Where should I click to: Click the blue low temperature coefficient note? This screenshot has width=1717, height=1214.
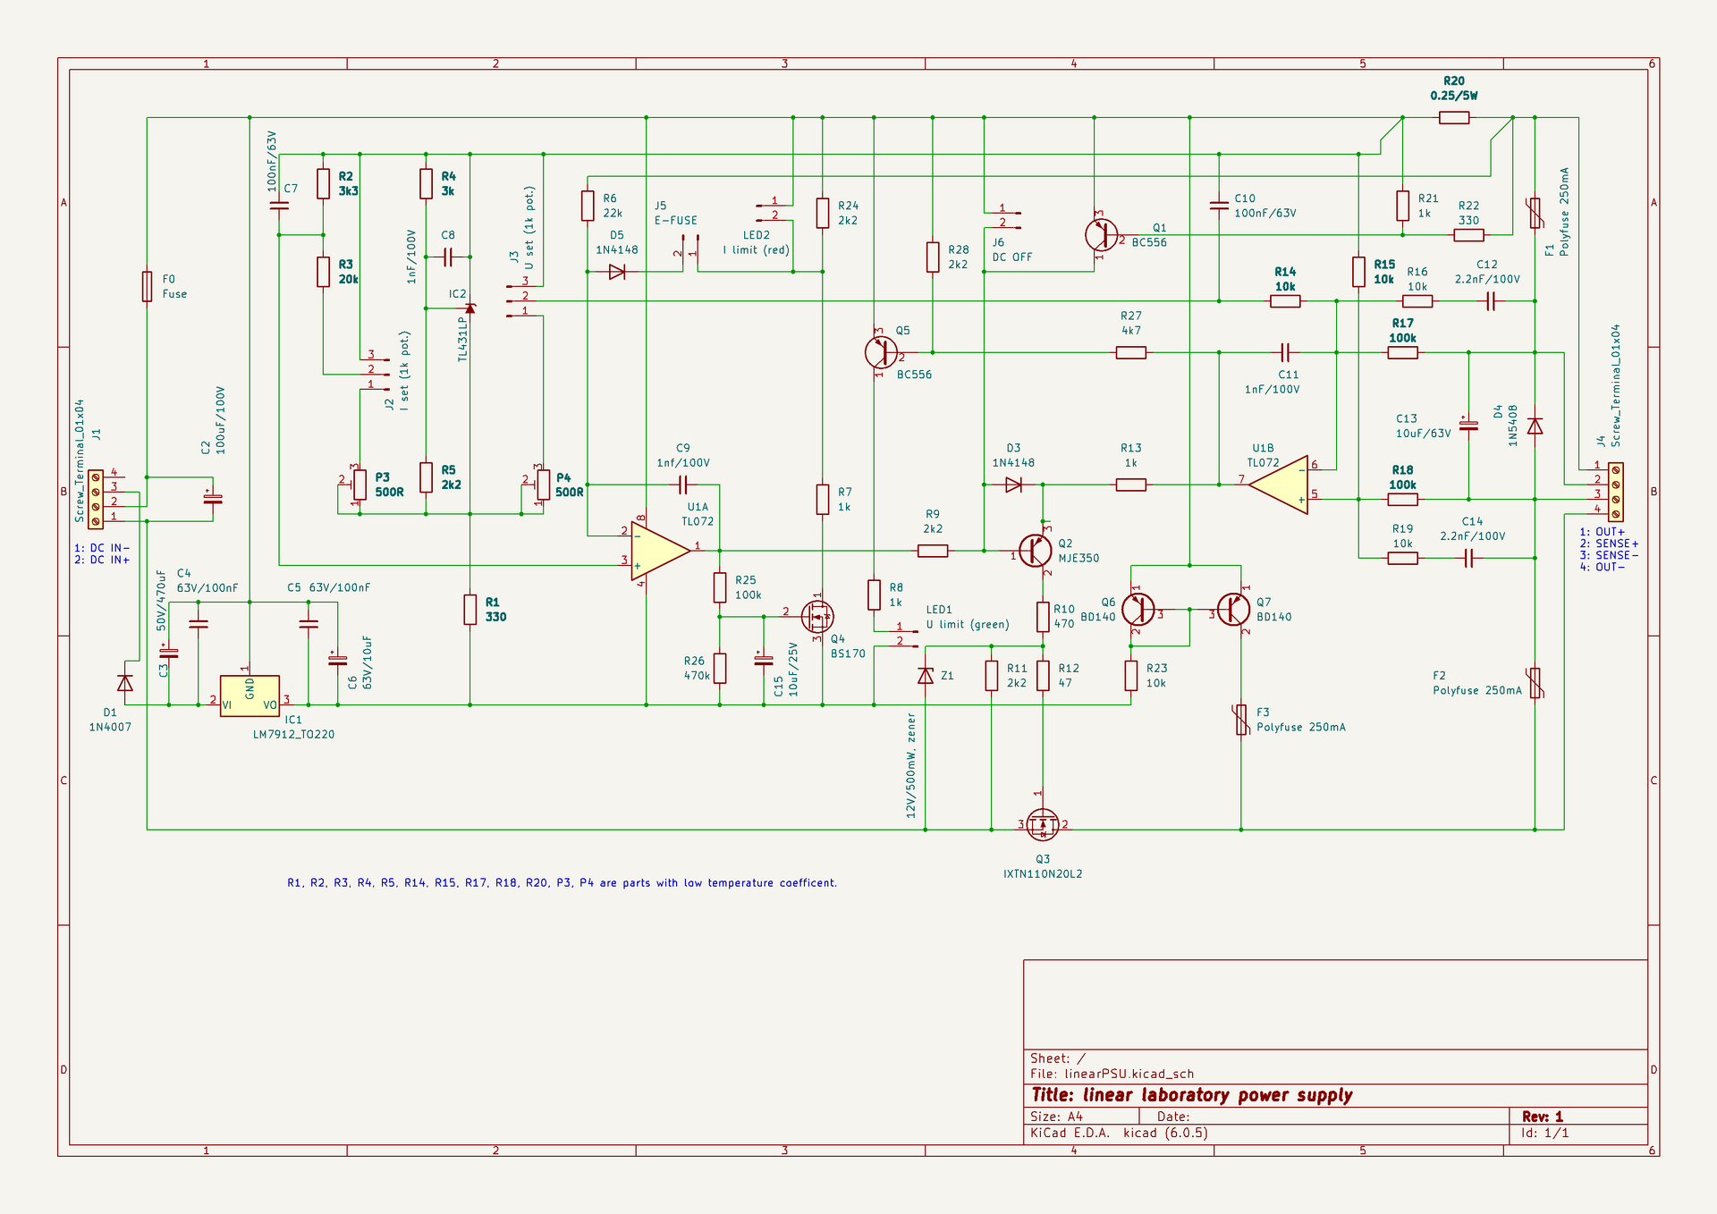[x=562, y=882]
